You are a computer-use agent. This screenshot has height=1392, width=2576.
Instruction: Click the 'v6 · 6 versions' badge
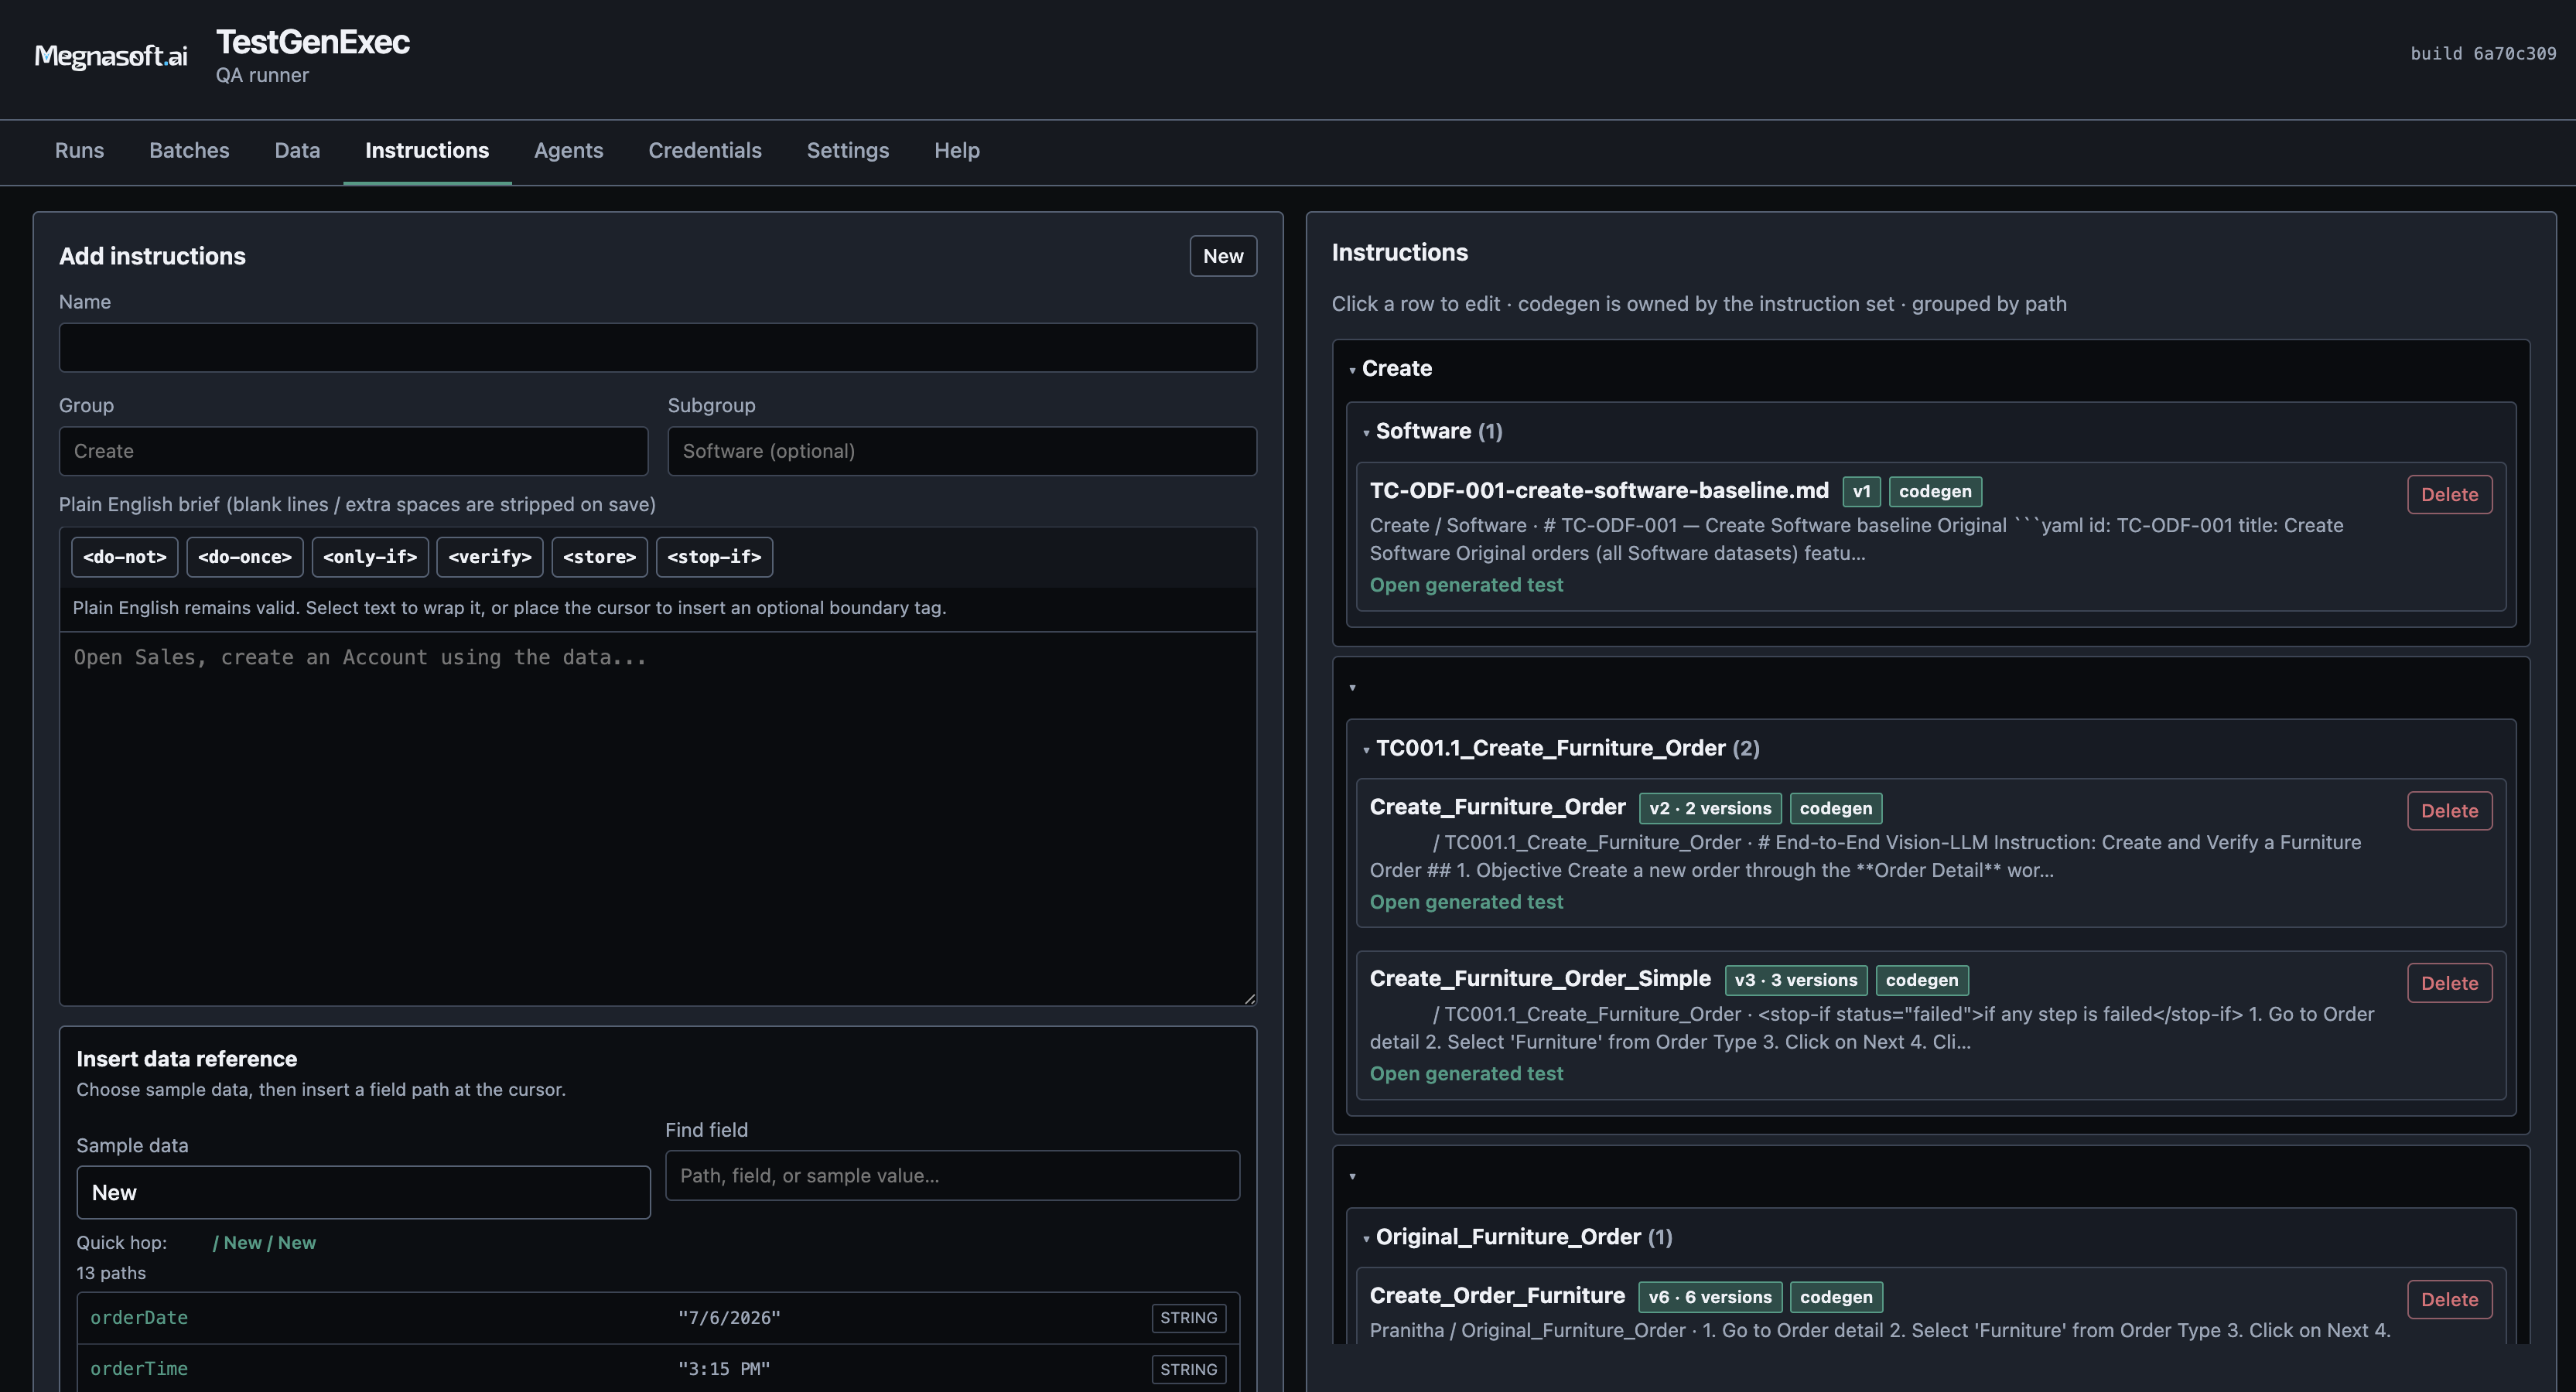tap(1710, 1297)
